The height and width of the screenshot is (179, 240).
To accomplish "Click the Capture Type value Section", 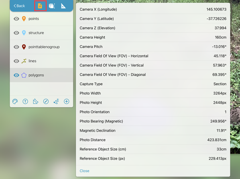I will point(220,84).
